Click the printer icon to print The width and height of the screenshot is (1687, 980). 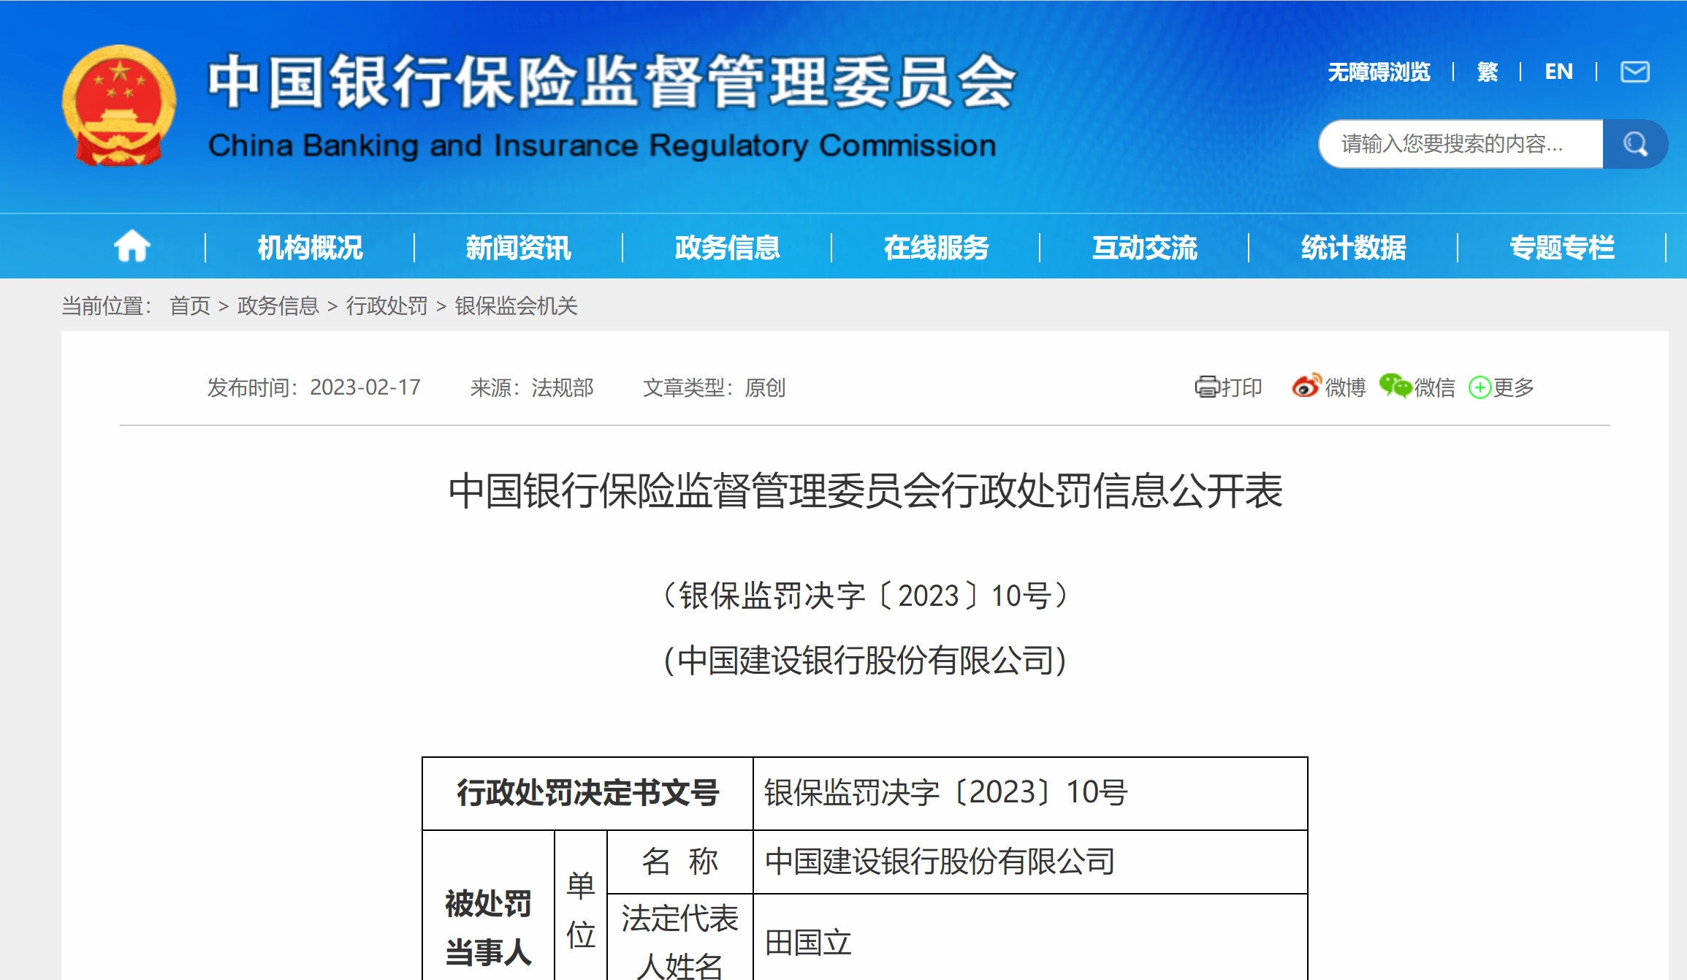(x=1207, y=387)
